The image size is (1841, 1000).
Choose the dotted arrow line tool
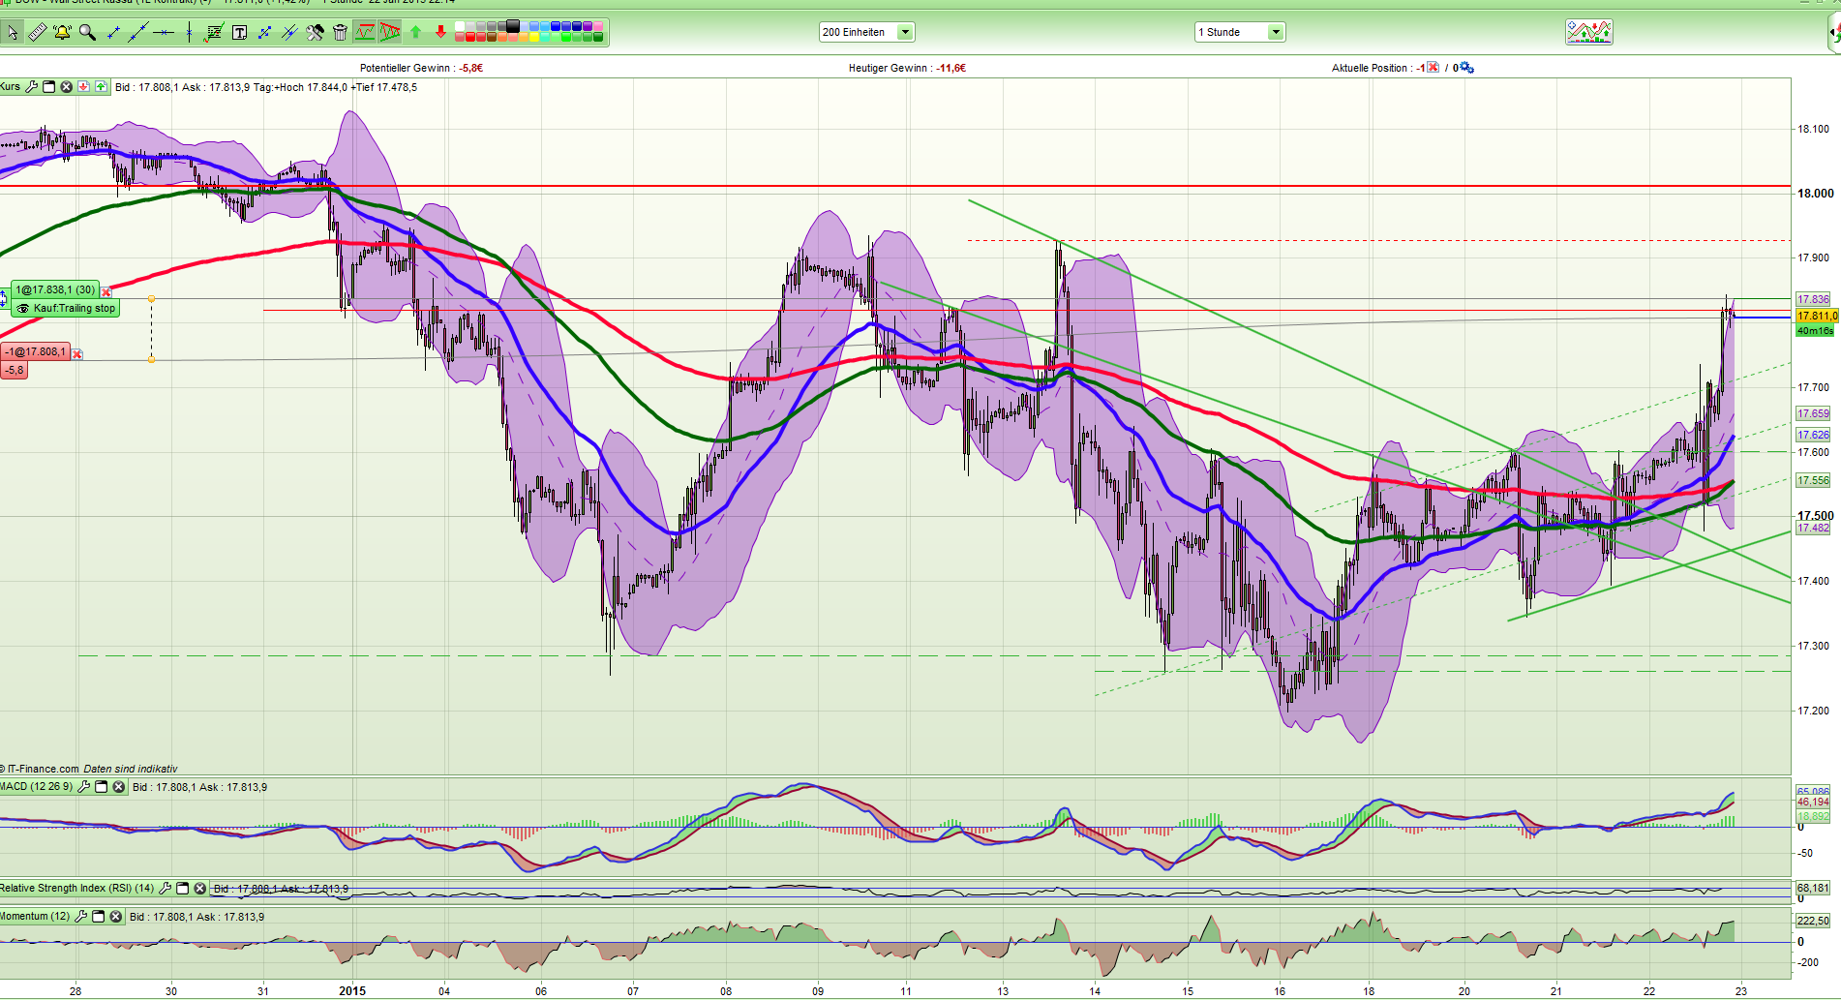[264, 33]
